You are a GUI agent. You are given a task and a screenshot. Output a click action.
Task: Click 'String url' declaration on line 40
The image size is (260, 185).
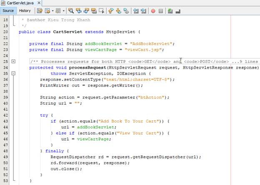pyautogui.click(x=53, y=103)
